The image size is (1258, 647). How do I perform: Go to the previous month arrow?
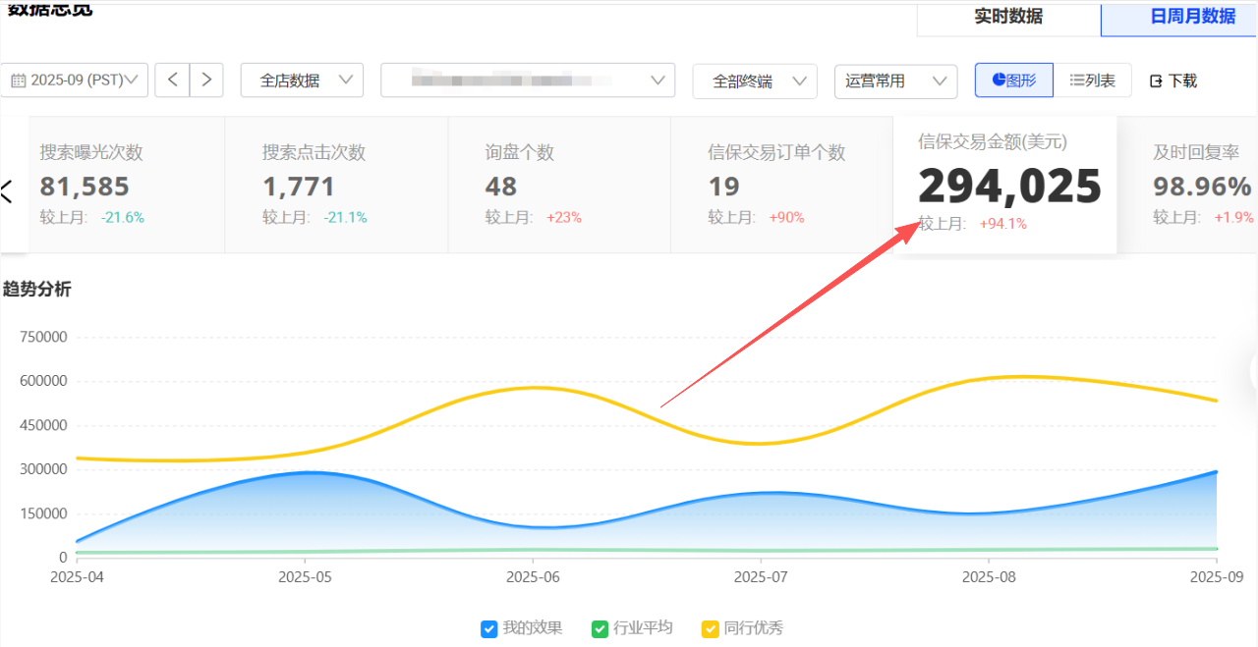172,81
